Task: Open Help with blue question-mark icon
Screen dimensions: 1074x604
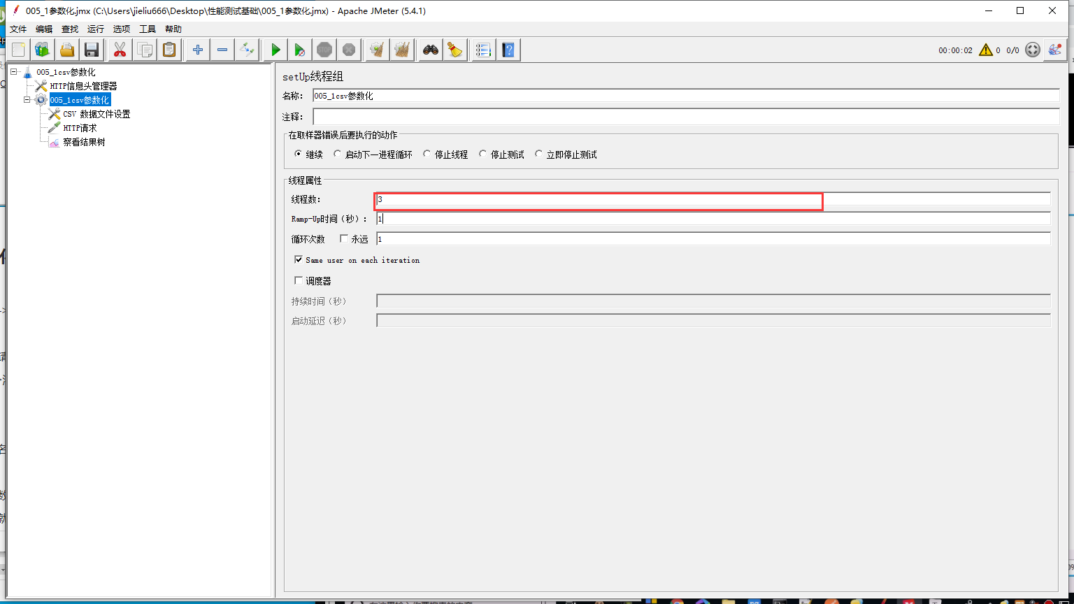Action: click(x=508, y=50)
